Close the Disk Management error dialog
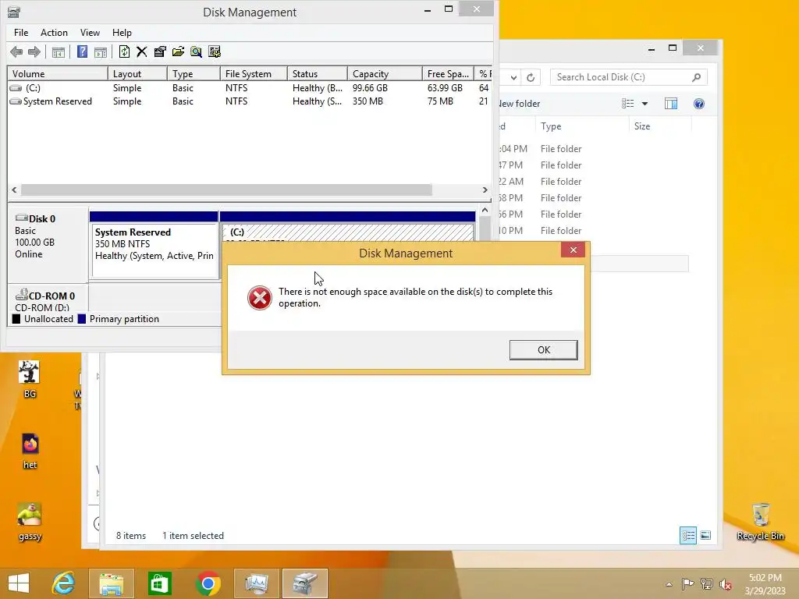The height and width of the screenshot is (599, 799). click(574, 250)
